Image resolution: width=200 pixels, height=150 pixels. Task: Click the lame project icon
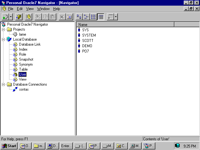tap(15, 34)
